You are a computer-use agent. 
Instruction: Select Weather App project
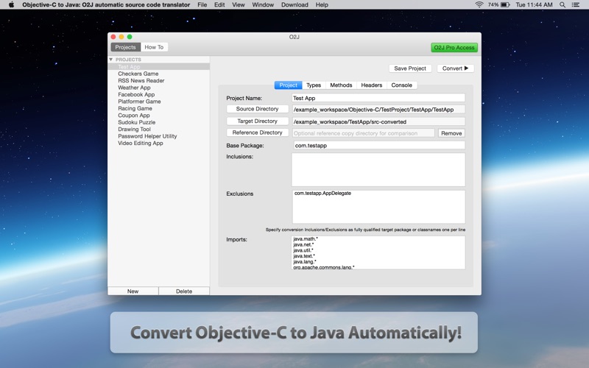click(158, 88)
